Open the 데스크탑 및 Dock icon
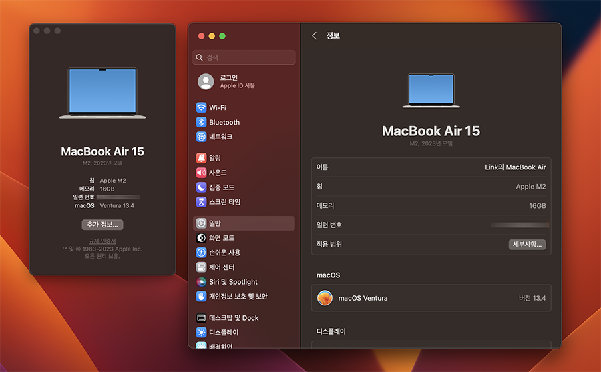The image size is (601, 372). coord(201,317)
